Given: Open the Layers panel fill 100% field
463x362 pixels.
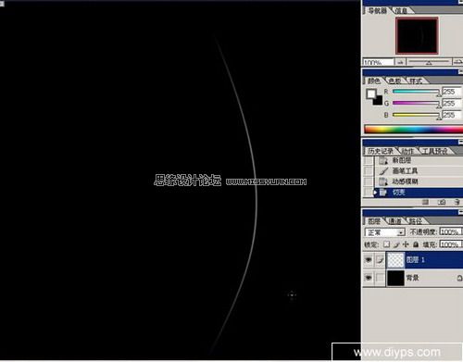Looking at the screenshot, I should click(450, 244).
